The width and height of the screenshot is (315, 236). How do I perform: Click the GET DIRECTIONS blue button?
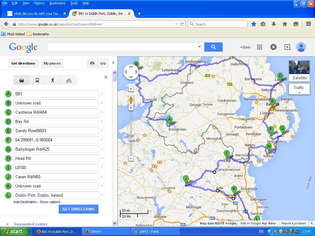click(78, 209)
